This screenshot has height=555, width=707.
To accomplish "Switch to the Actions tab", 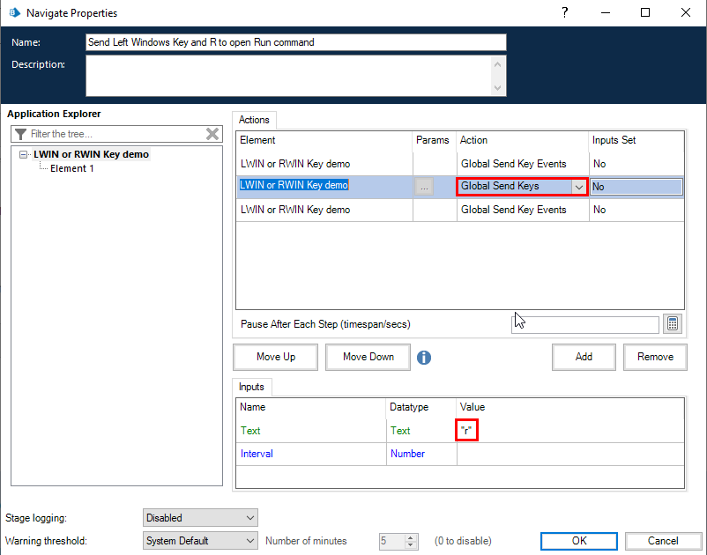I will [255, 120].
